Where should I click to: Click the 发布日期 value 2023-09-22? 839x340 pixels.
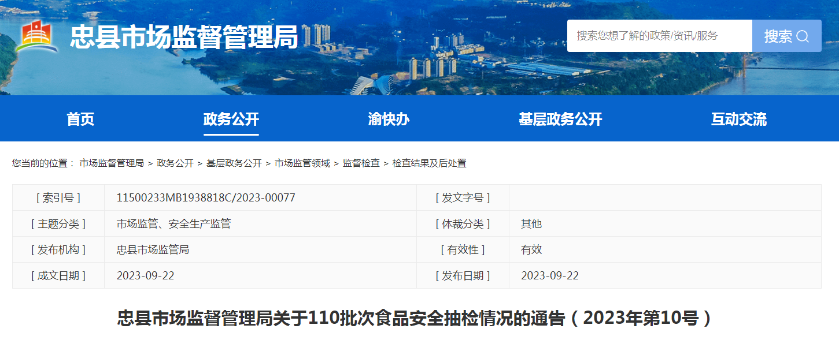(550, 275)
